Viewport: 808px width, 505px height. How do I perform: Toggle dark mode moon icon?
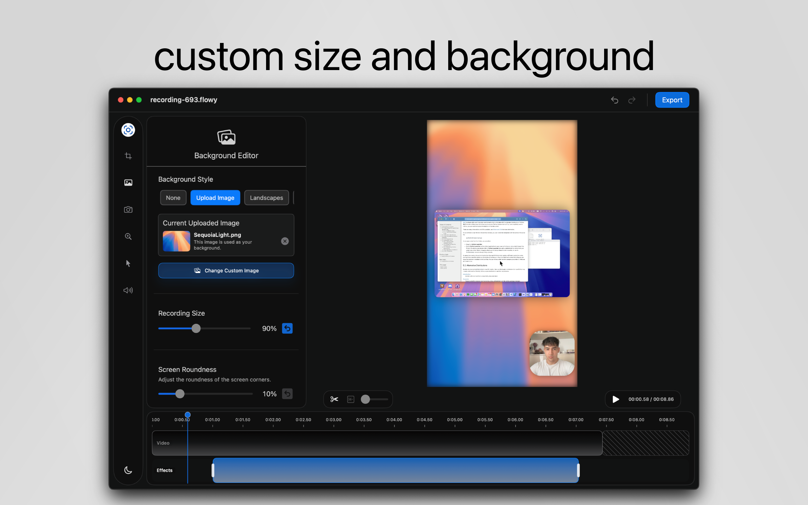click(x=128, y=470)
